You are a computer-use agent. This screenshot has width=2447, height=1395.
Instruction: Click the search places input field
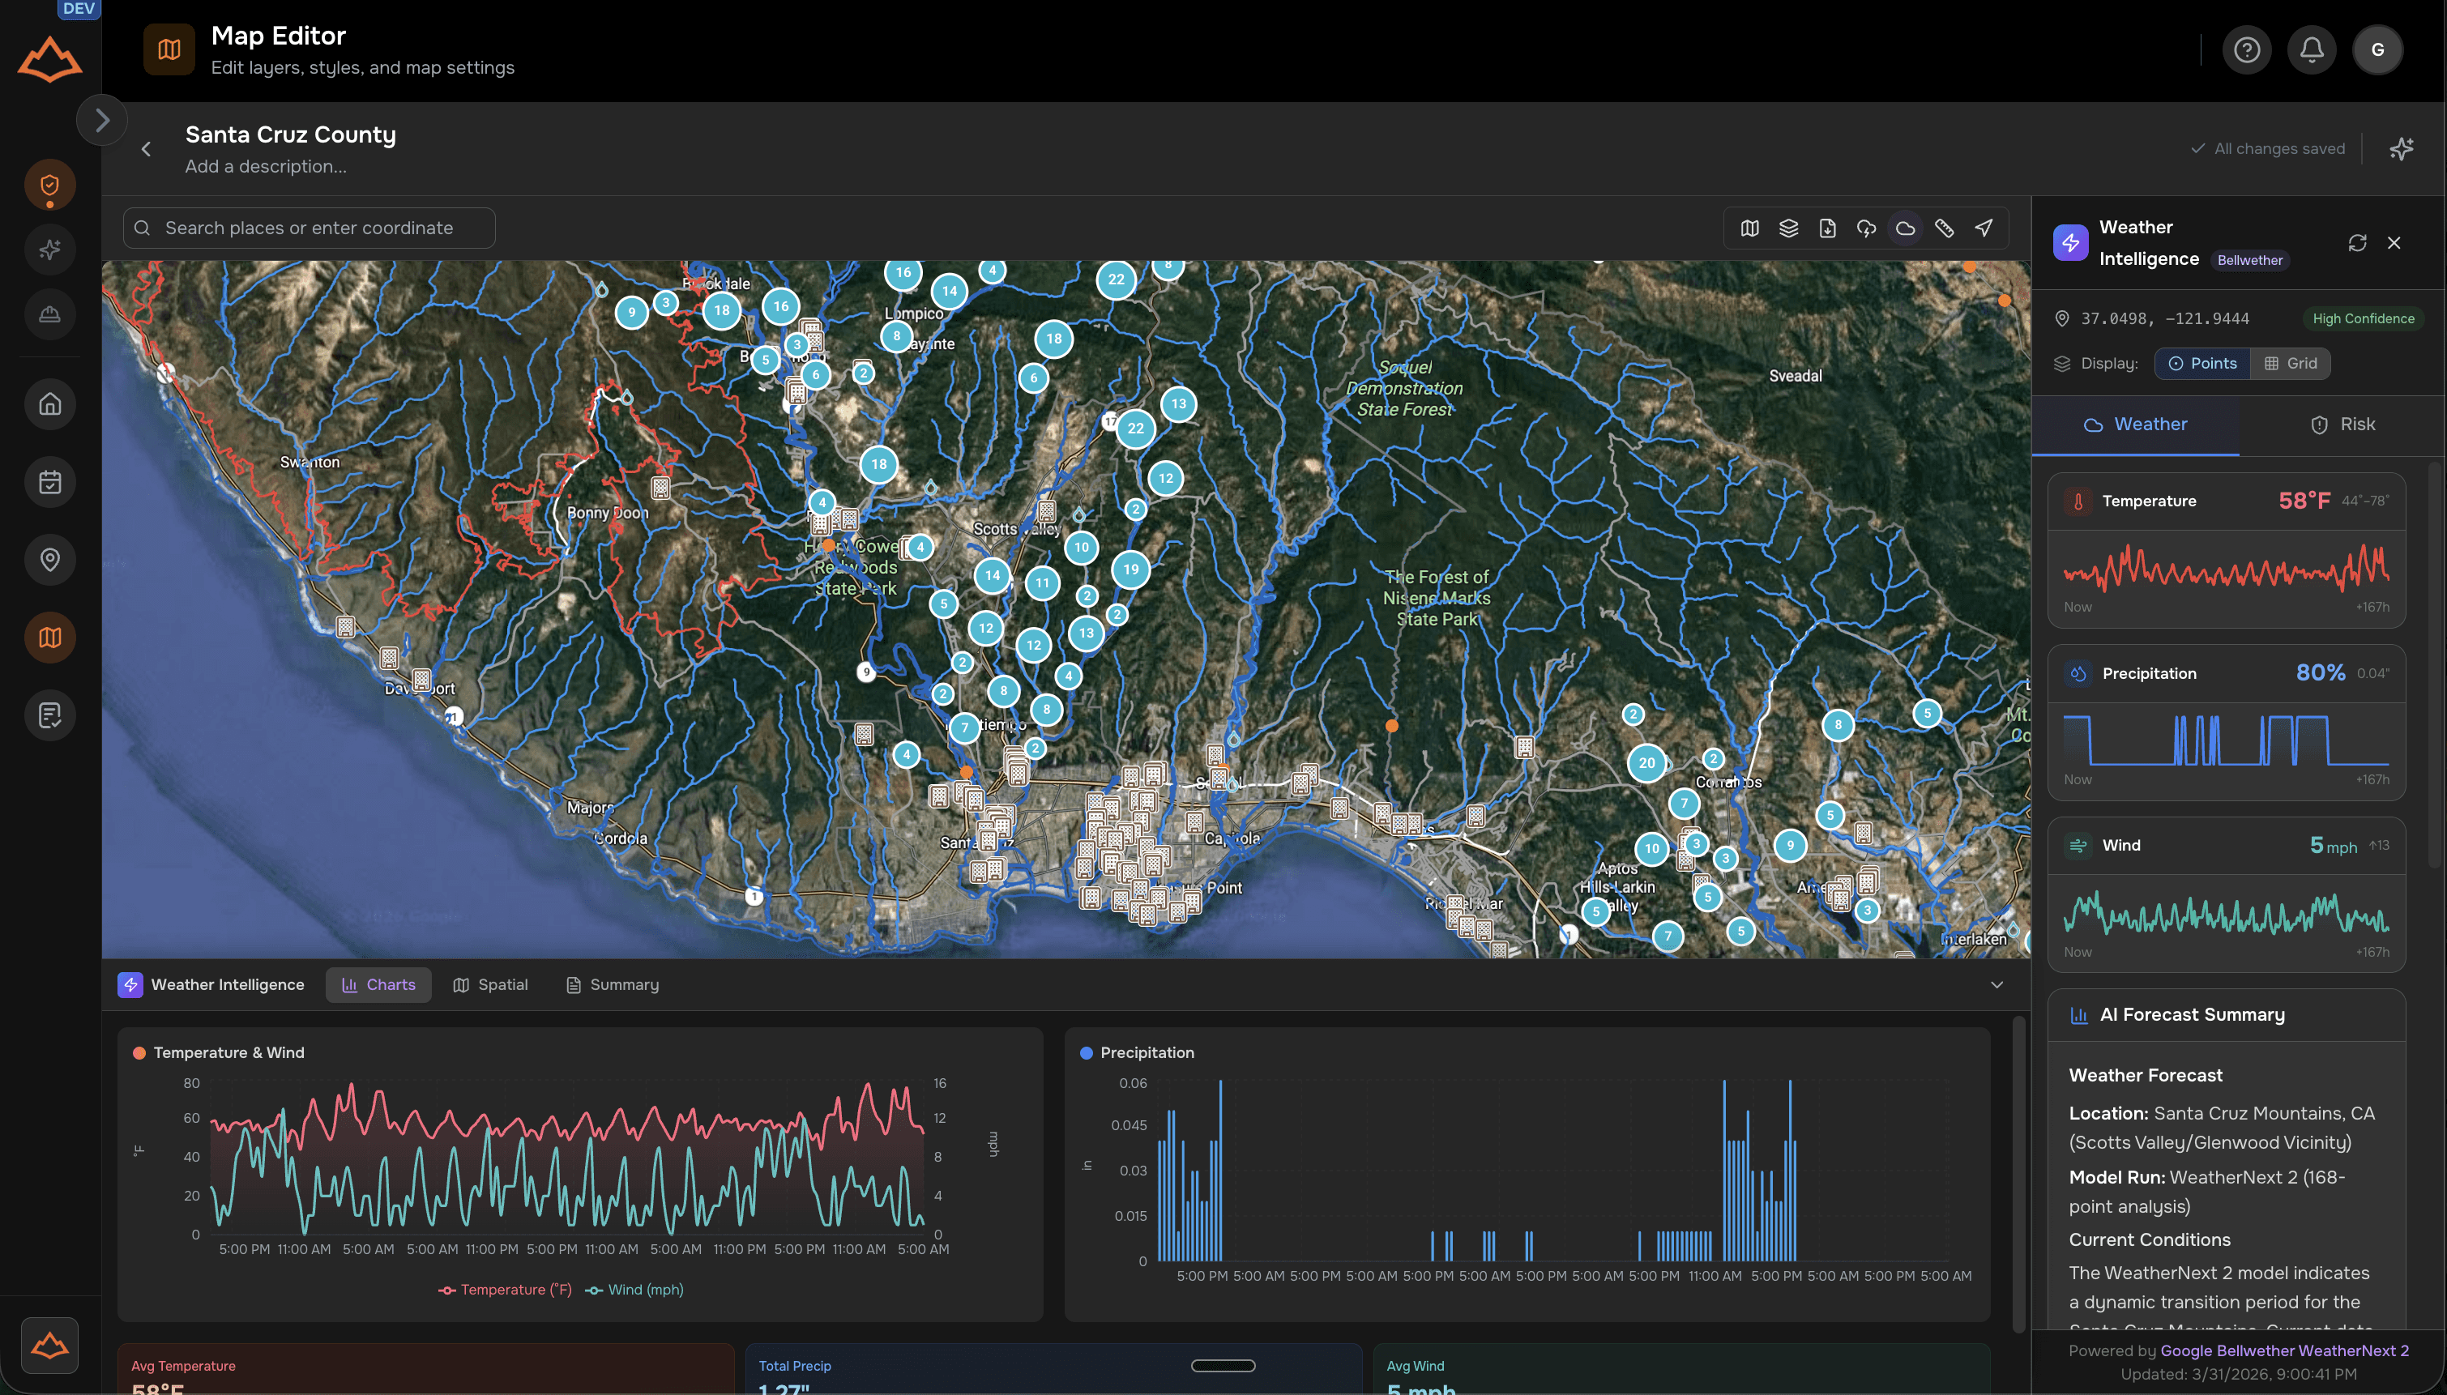click(x=309, y=228)
